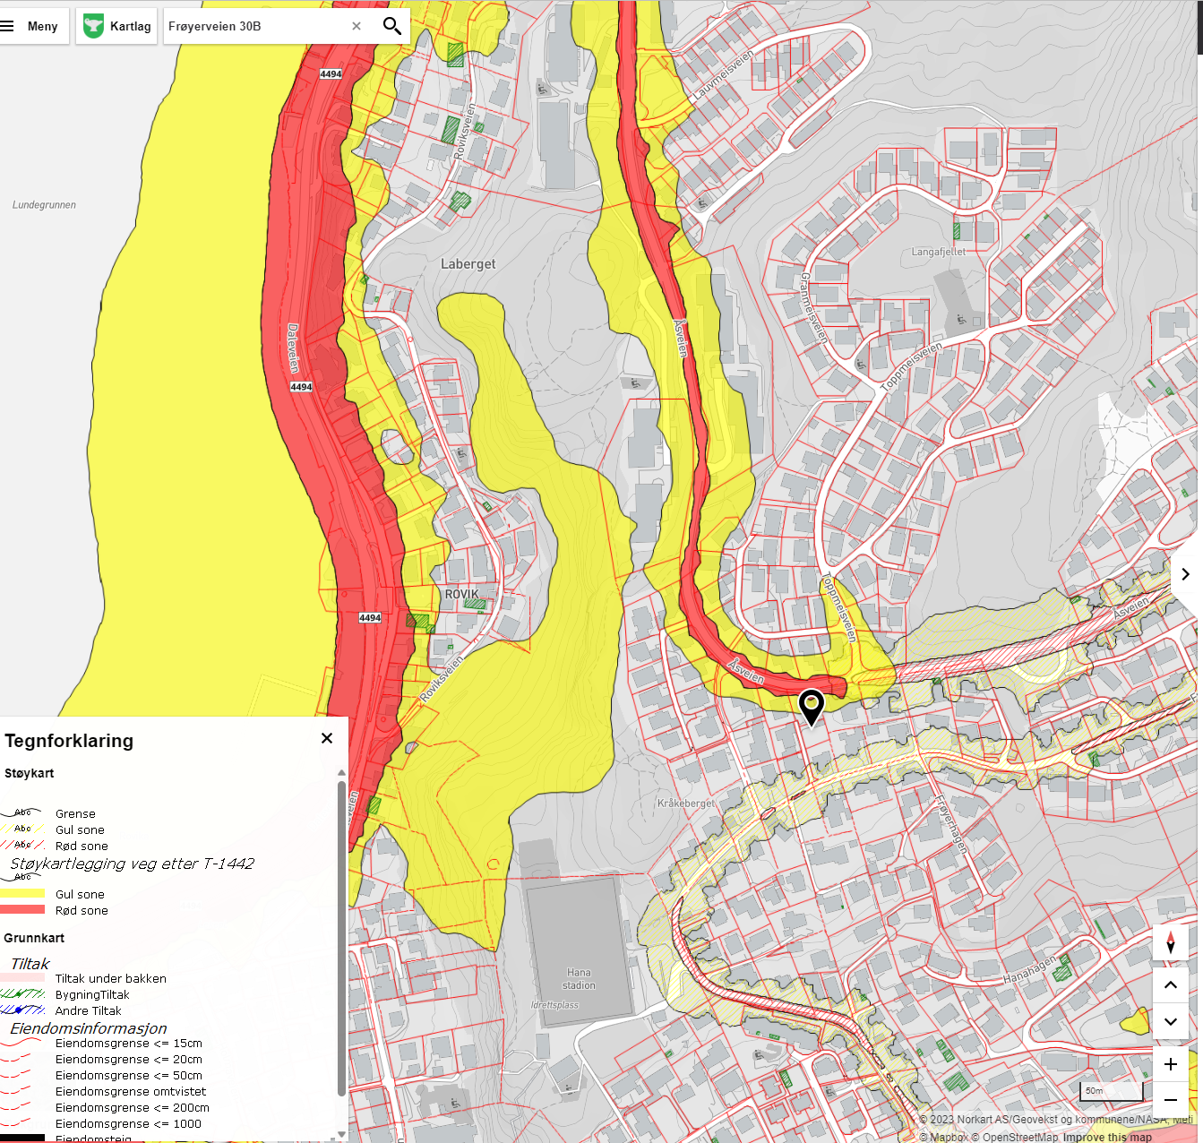Screen dimensions: 1203x1143
Task: Click the Lauvmeisveien street label
Action: click(724, 76)
